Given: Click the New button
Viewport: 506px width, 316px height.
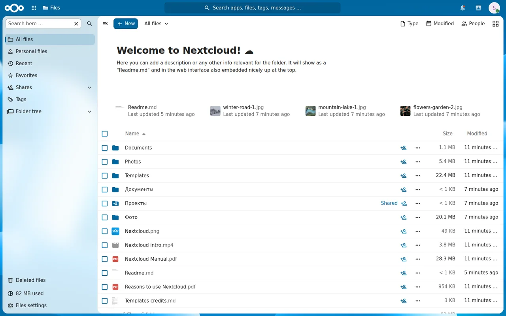Looking at the screenshot, I should (x=126, y=24).
